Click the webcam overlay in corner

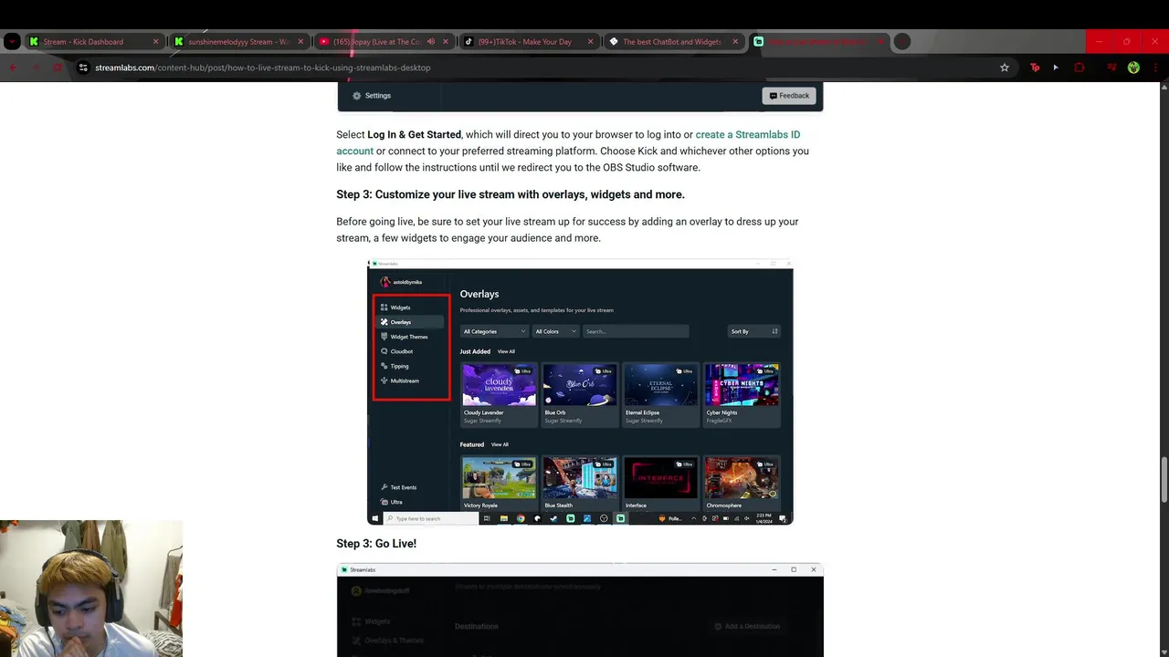point(91,589)
